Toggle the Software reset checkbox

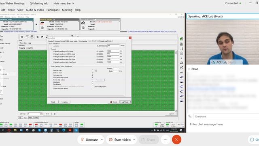93,73
